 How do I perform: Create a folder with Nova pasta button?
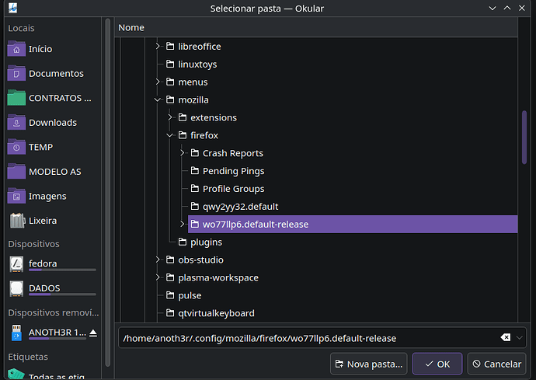[368, 364]
